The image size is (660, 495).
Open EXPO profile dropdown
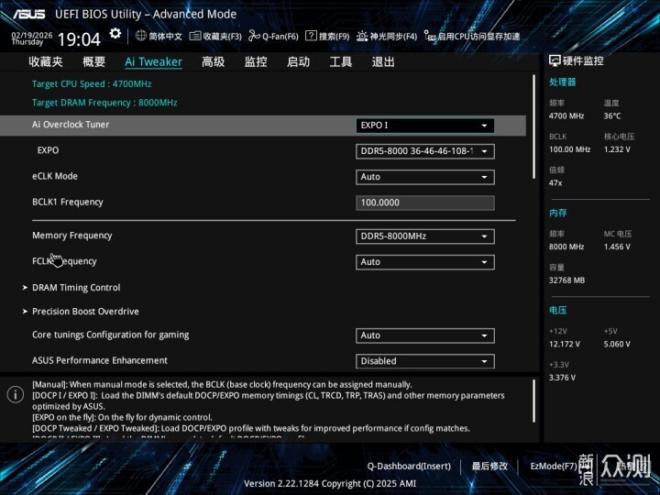tap(425, 151)
